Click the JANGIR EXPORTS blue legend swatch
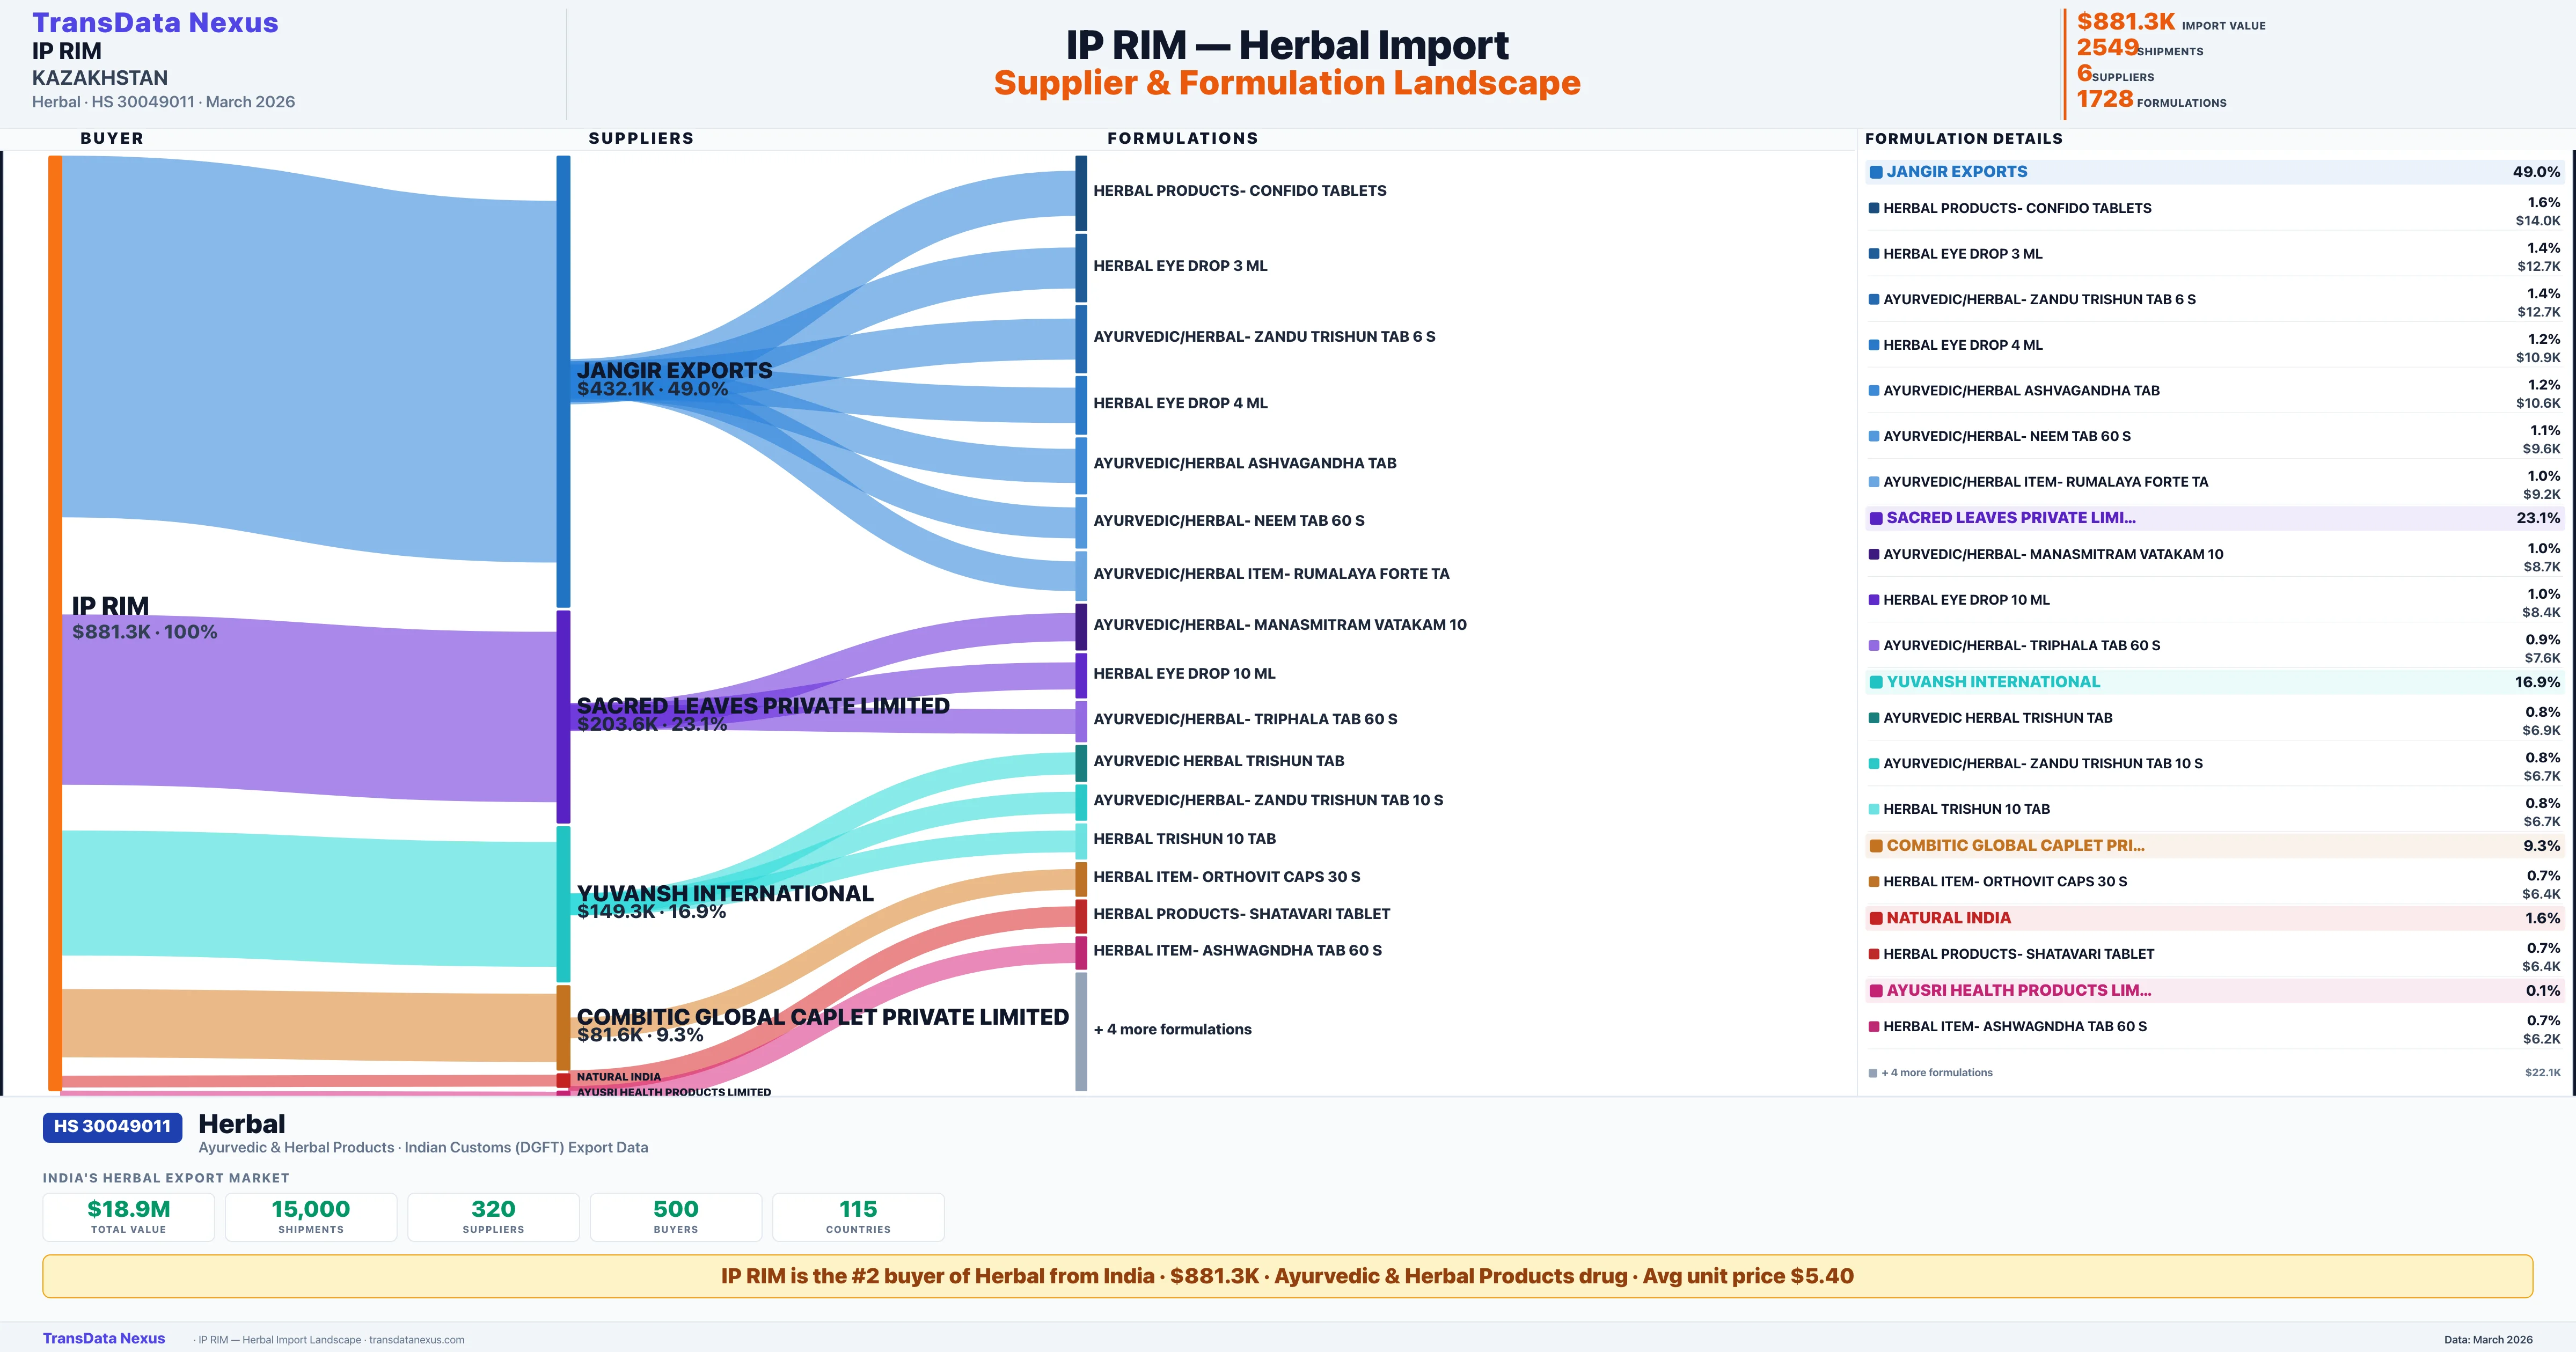 pos(1876,172)
